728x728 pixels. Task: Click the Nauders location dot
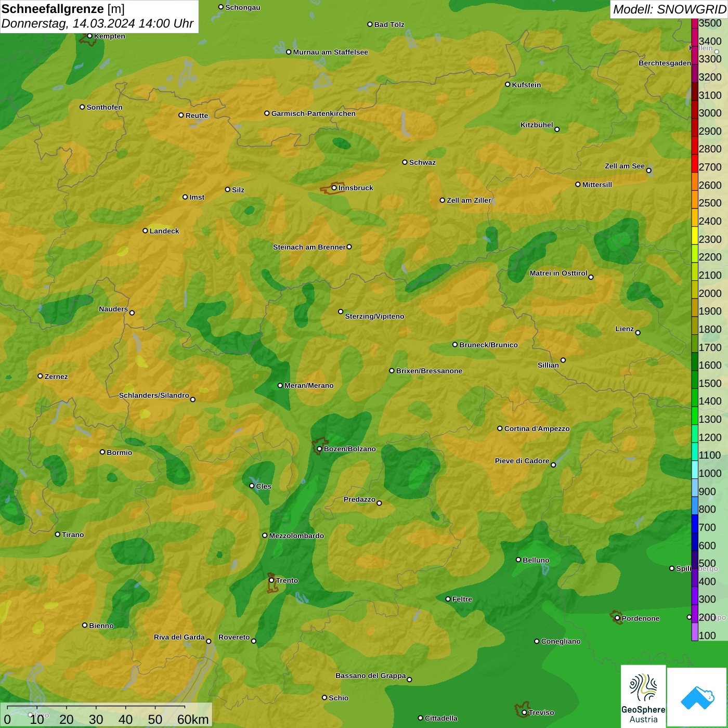[132, 313]
